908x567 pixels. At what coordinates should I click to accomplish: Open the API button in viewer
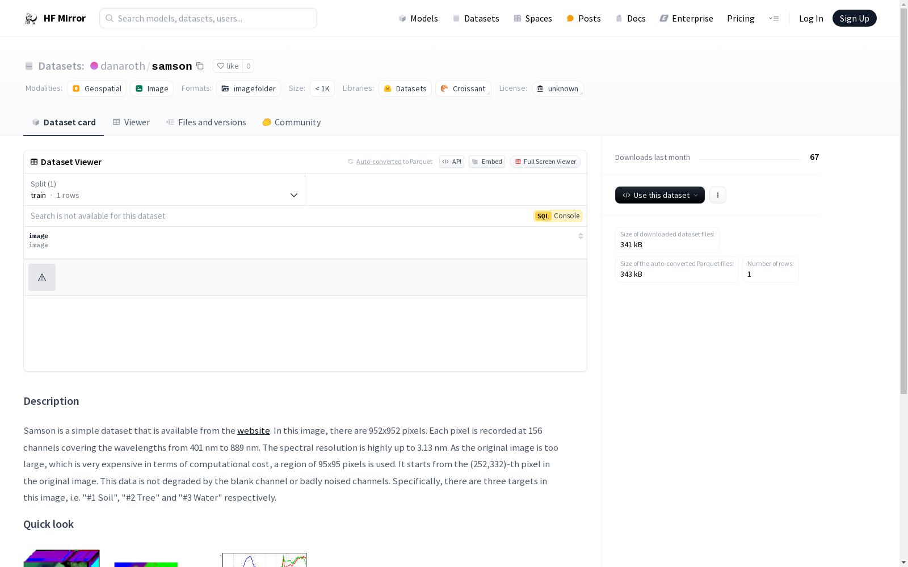point(452,162)
